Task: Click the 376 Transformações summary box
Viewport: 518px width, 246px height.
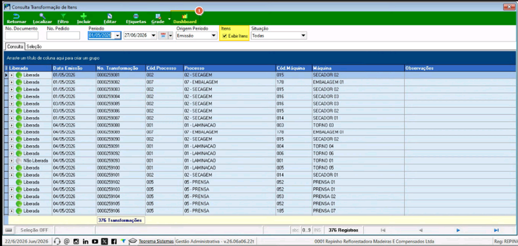Action: (x=120, y=220)
